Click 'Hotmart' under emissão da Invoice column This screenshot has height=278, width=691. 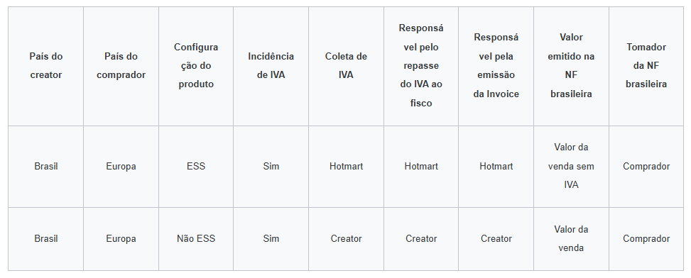(x=496, y=166)
